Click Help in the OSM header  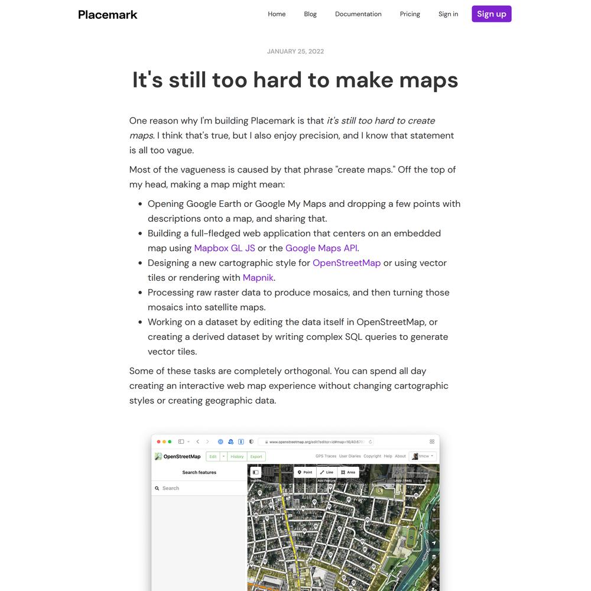(388, 456)
